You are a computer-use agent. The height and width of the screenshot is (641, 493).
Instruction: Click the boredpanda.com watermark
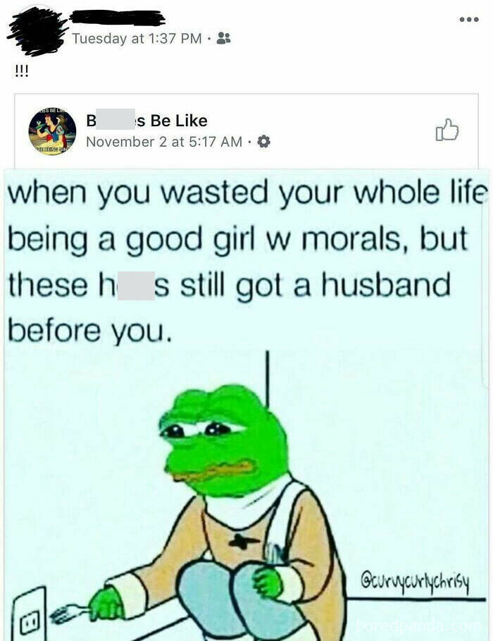click(x=416, y=625)
